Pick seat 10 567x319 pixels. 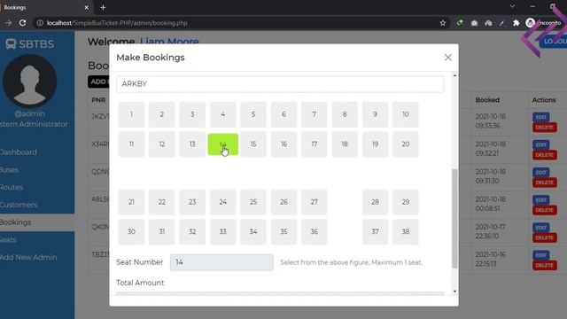tap(406, 114)
